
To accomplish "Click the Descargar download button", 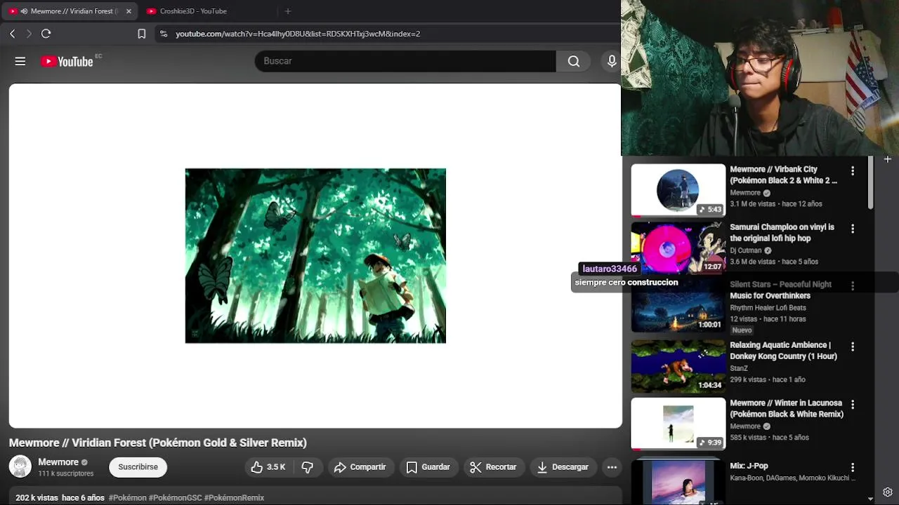I will tap(563, 467).
